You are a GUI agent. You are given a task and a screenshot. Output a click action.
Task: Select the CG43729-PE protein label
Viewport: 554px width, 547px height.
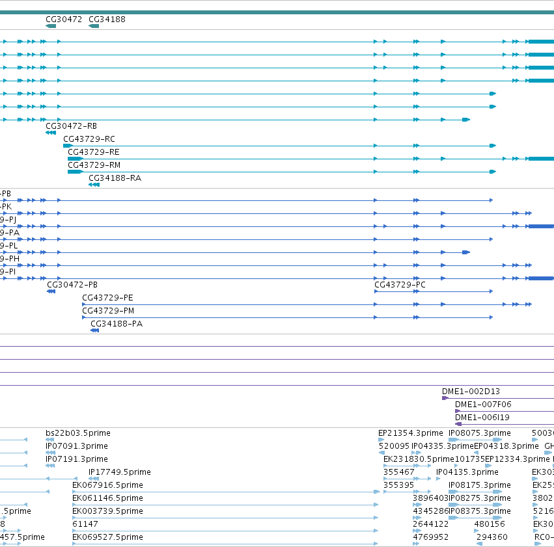[107, 298]
